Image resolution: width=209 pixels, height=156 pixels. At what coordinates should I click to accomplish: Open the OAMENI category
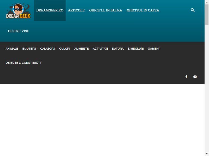154,49
